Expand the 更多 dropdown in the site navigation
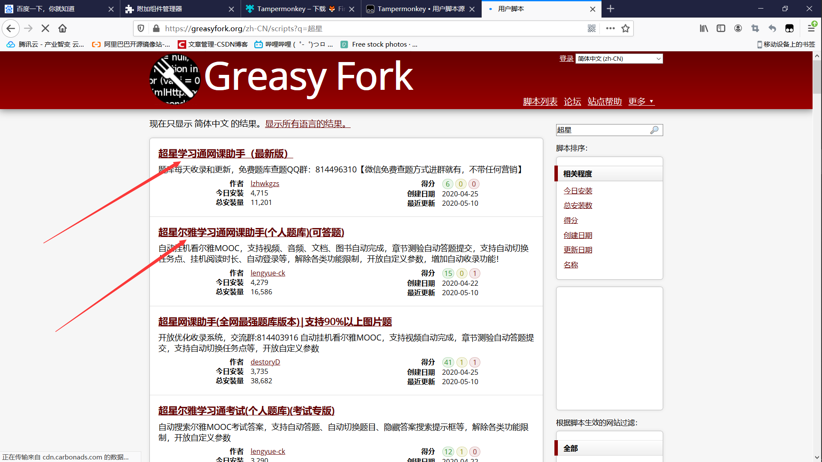 [641, 101]
